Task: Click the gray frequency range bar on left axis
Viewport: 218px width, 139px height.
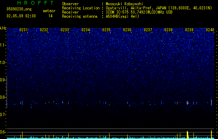Action: click(x=7, y=92)
